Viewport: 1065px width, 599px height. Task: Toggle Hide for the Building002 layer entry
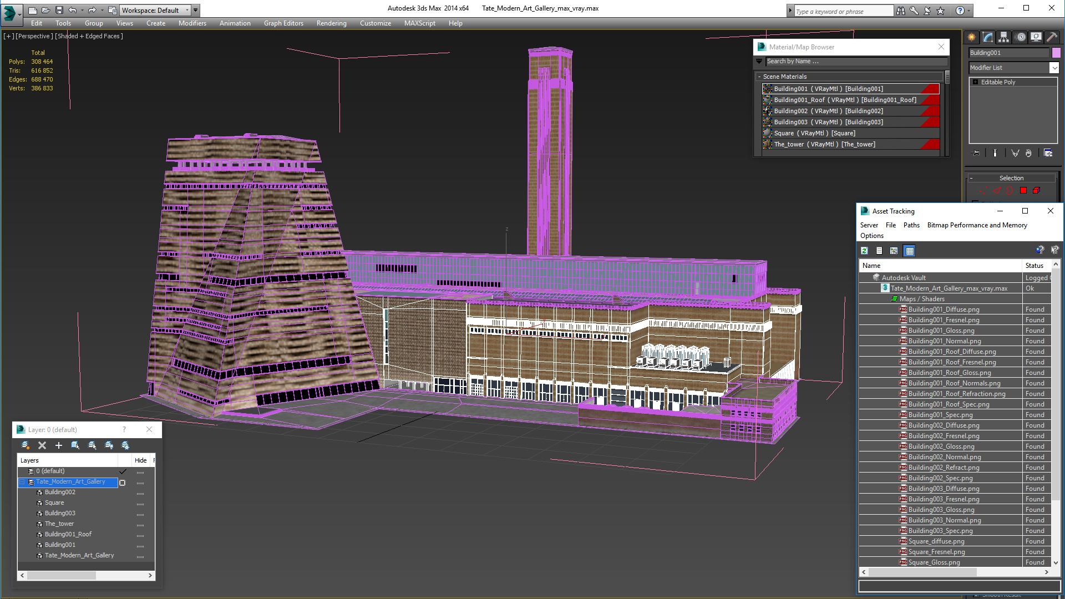click(140, 493)
